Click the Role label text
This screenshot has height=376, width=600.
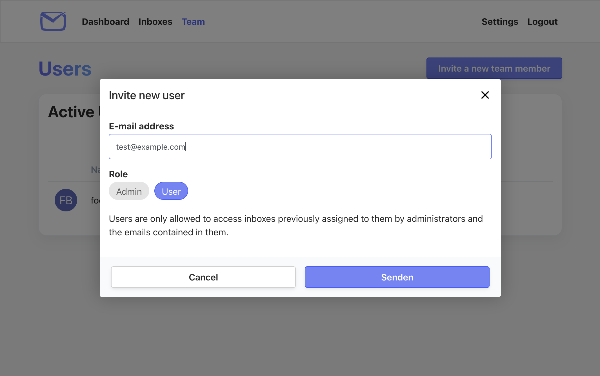pos(118,174)
